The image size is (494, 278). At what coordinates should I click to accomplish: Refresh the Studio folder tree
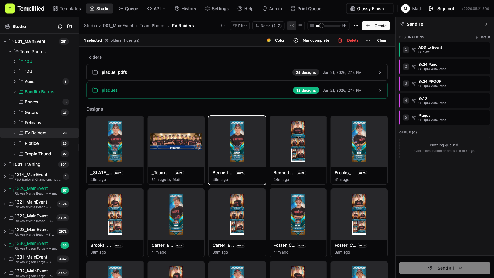60,27
